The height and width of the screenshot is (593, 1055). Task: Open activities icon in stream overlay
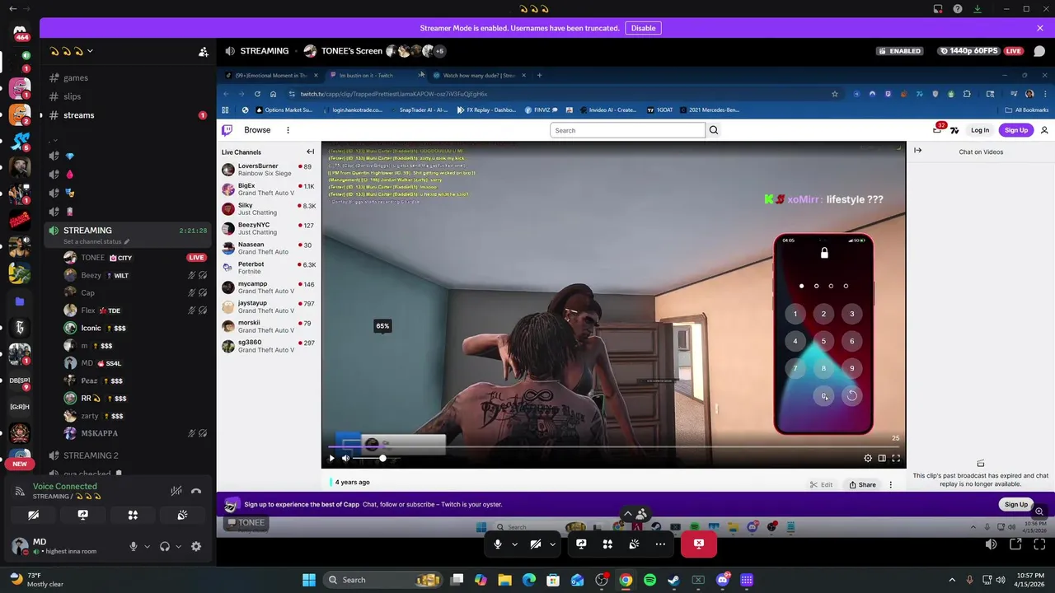(607, 544)
